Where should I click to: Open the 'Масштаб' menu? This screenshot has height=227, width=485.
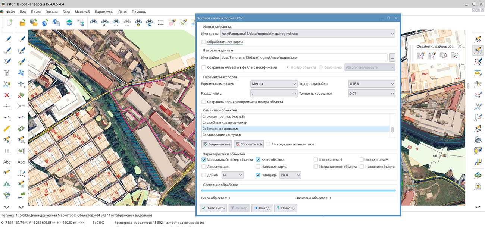82,12
